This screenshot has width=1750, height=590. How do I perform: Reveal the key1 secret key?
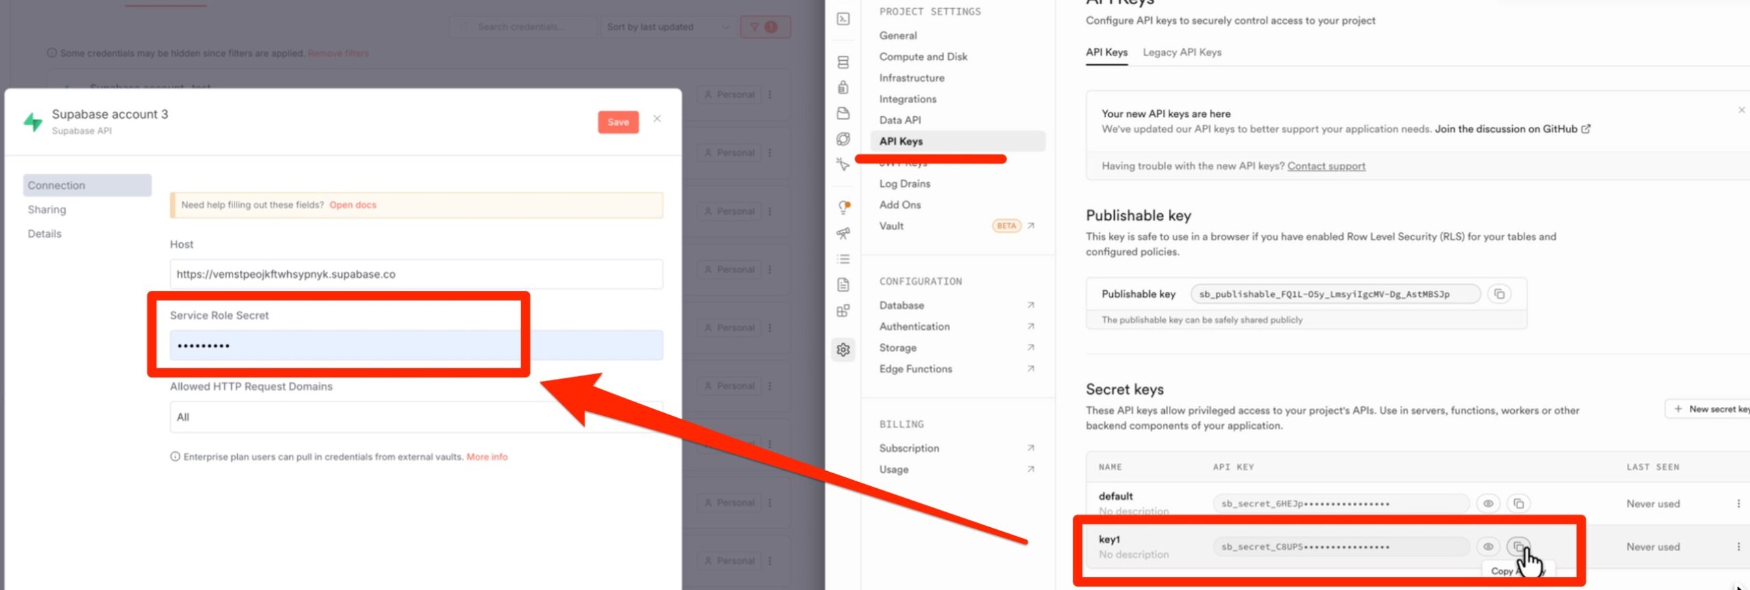point(1487,547)
